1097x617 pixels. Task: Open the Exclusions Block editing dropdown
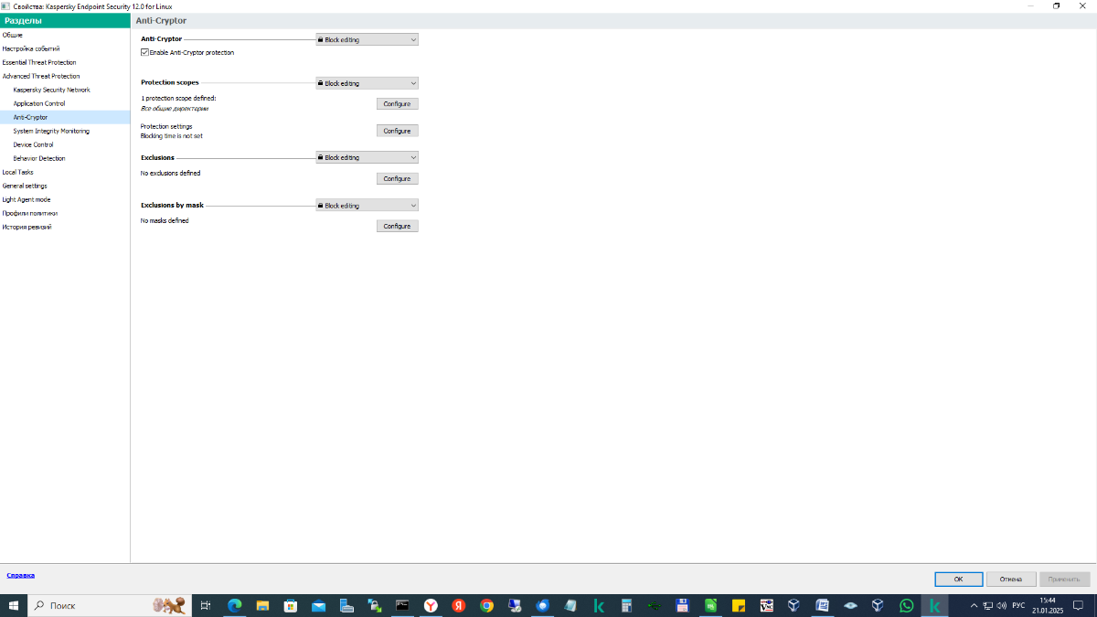click(367, 157)
